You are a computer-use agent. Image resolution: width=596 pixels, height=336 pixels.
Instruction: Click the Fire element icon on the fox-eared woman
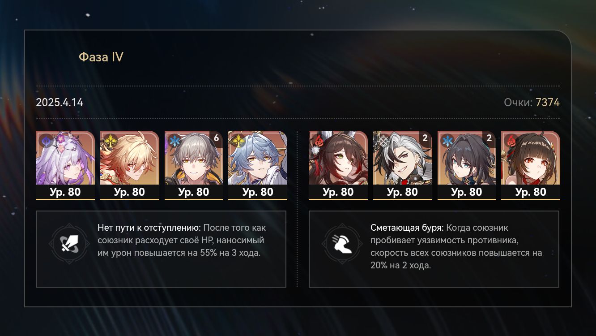pyautogui.click(x=319, y=141)
